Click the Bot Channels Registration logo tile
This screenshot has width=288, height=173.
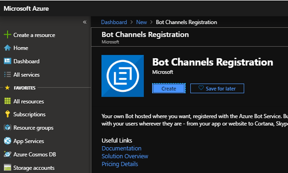pos(123,76)
